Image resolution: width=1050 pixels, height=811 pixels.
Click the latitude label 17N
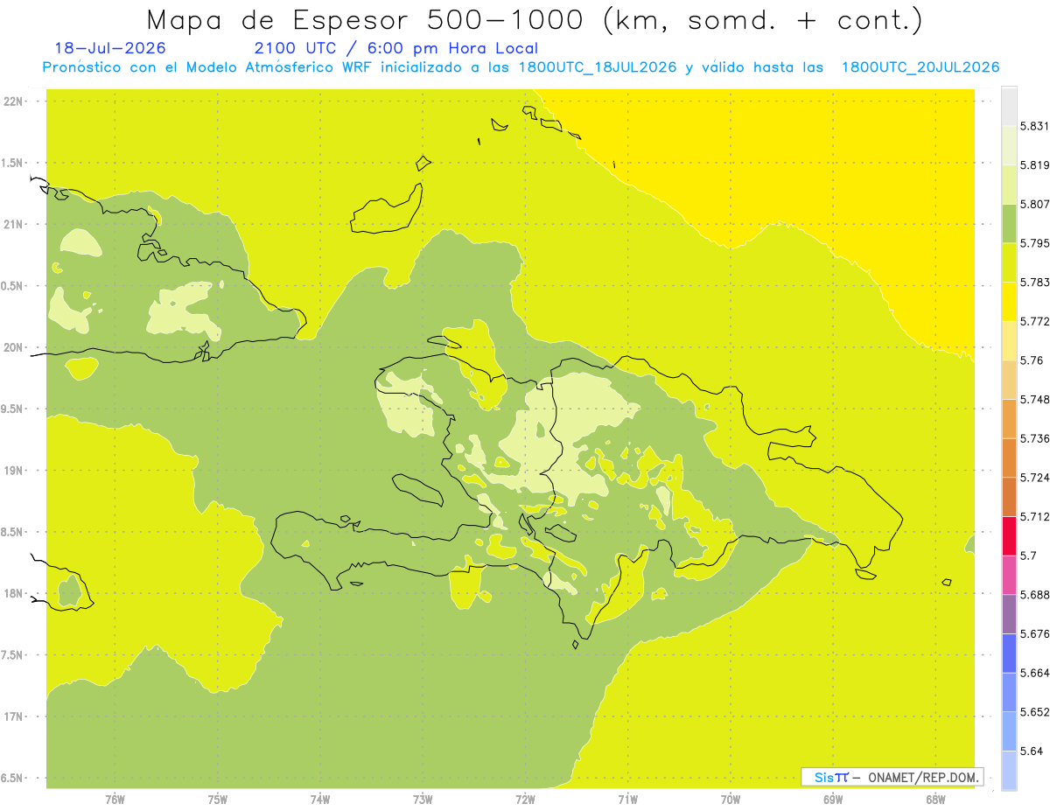(x=13, y=717)
